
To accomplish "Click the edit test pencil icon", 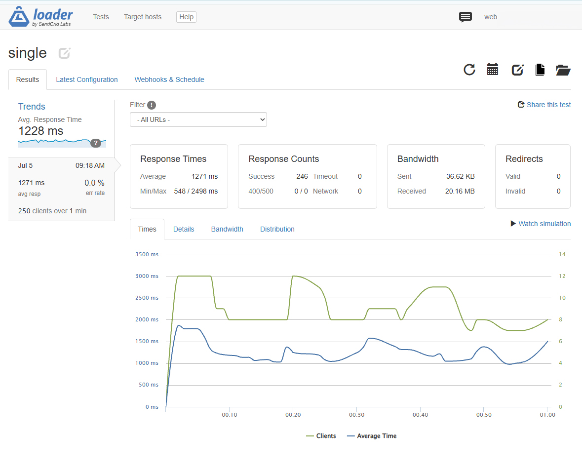I will click(517, 70).
